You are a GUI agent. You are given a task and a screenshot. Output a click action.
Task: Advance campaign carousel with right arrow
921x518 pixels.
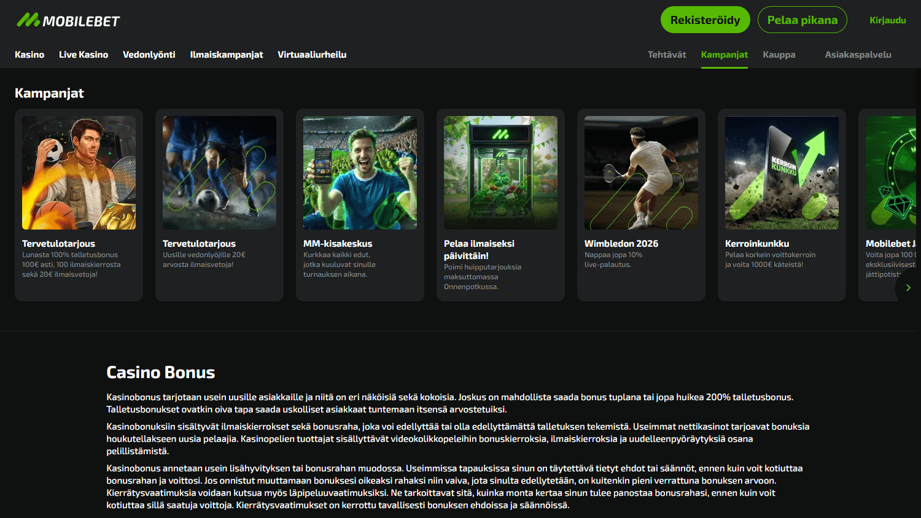point(908,287)
